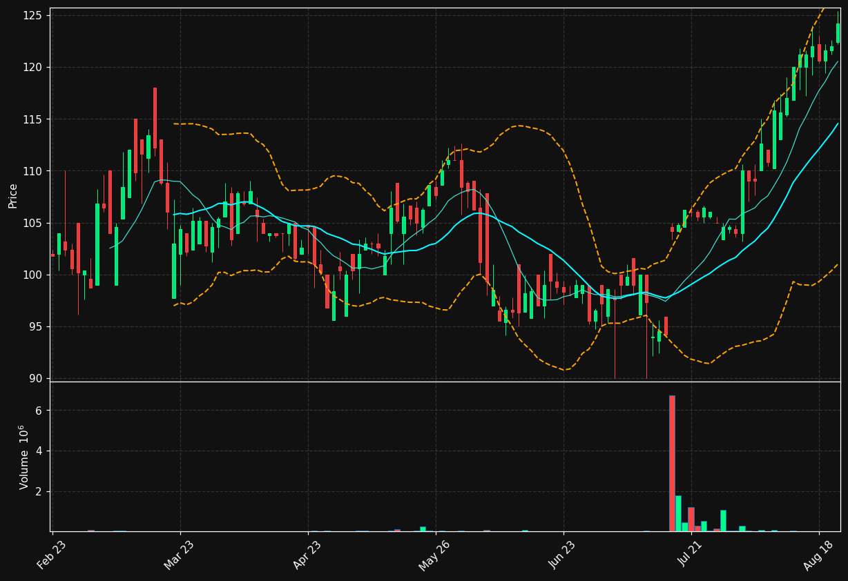Viewport: 848px width, 581px height.
Task: Click the "Price" y-axis title
Action: [13, 195]
